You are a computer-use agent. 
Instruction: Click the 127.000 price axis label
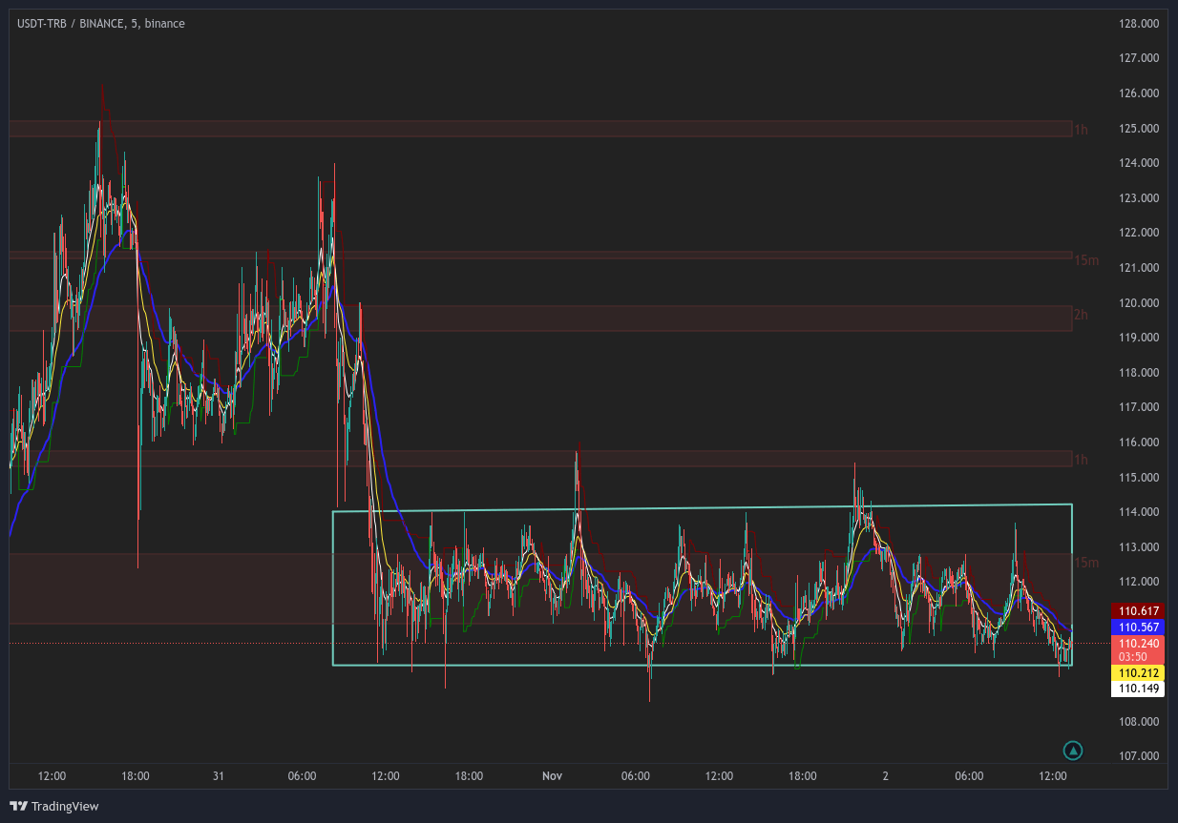(1137, 58)
